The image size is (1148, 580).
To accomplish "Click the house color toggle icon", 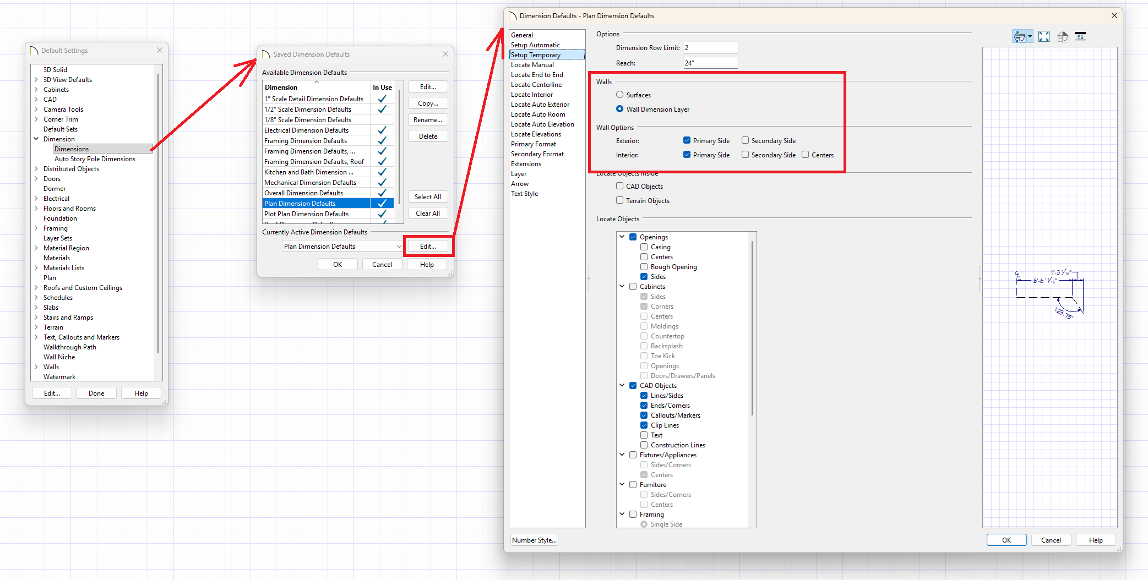I will click(x=1062, y=37).
